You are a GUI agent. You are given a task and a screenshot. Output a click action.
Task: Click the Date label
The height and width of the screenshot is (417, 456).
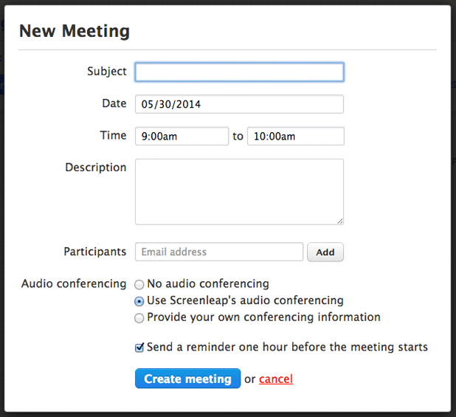coord(114,103)
